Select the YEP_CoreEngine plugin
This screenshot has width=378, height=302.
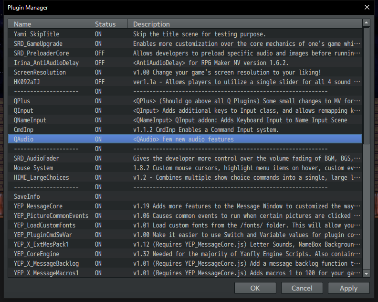[x=185, y=254]
